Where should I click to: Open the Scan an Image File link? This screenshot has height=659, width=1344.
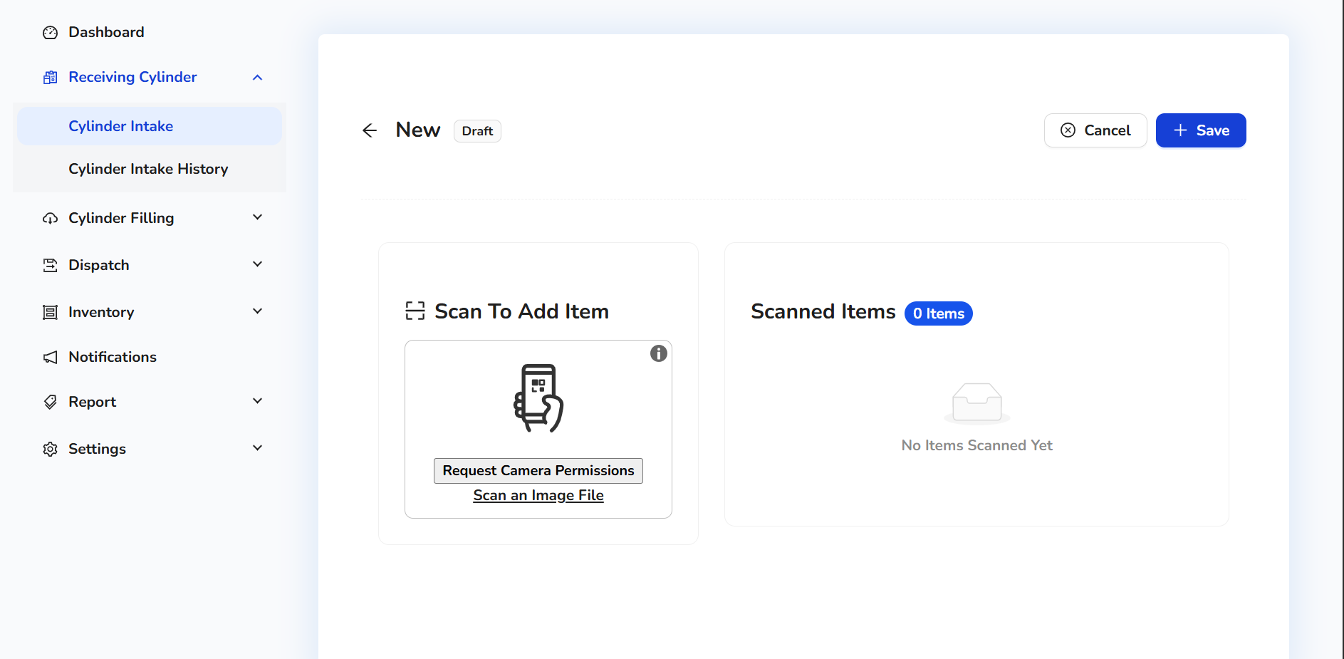(x=538, y=496)
